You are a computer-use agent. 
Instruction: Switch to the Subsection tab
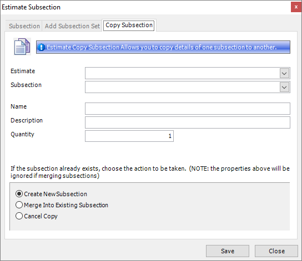point(24,26)
